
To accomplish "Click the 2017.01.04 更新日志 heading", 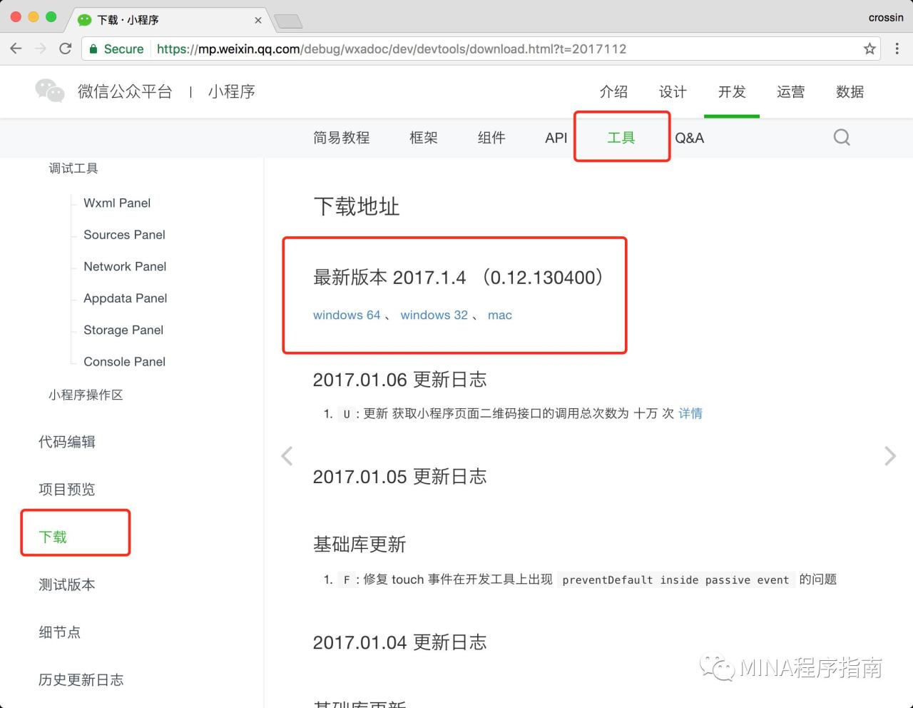I will (x=399, y=642).
